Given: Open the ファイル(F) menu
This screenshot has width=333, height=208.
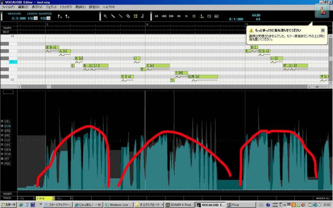Looking at the screenshot, I should 8,7.
